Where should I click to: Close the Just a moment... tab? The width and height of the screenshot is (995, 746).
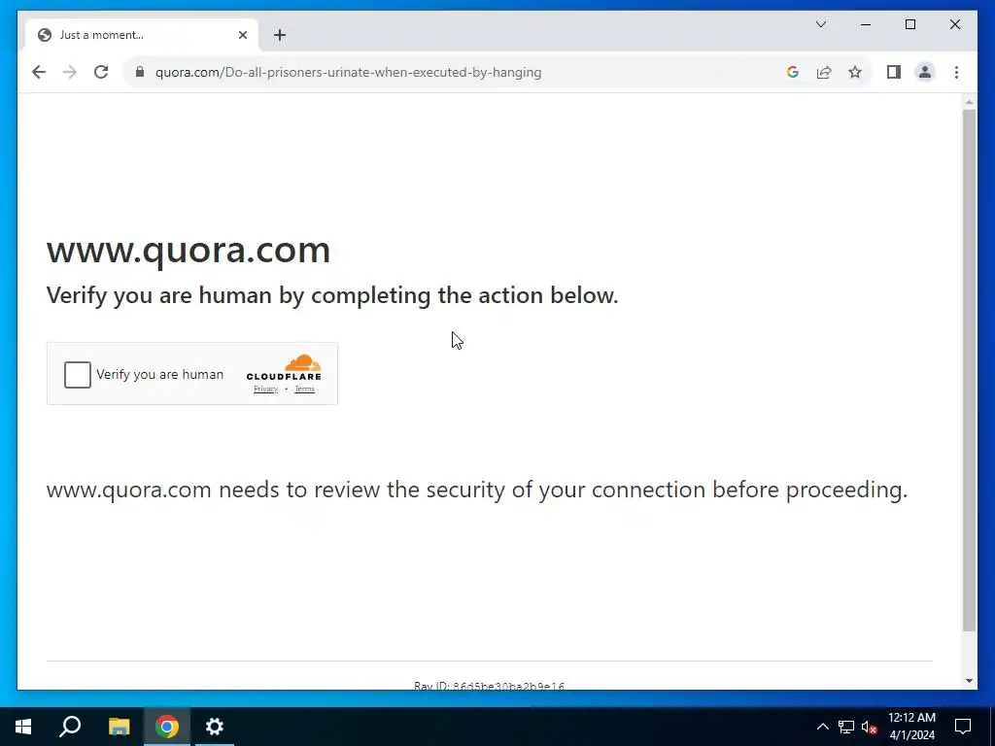[242, 35]
